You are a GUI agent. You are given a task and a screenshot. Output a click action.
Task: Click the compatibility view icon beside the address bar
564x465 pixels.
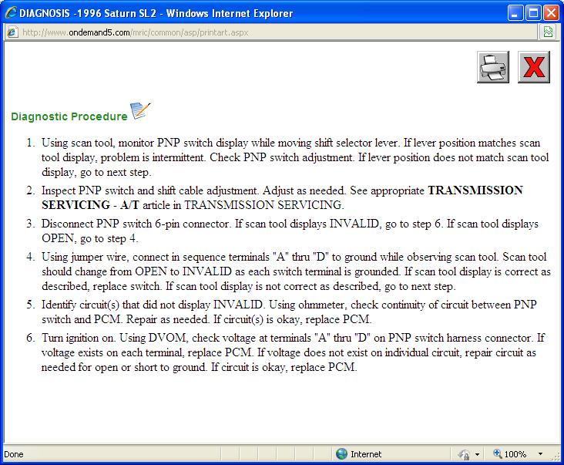coord(548,32)
